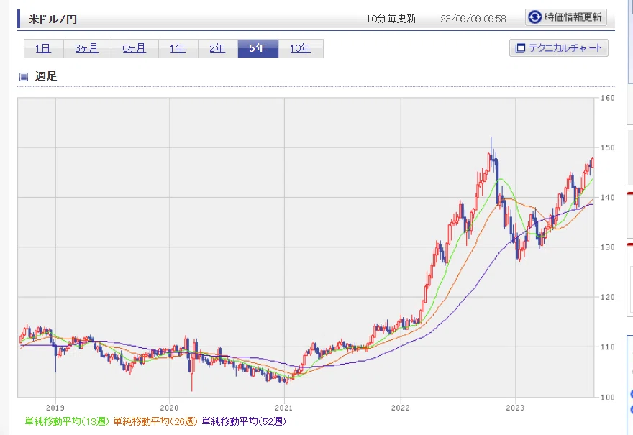Select the 2年 period tab
The width and height of the screenshot is (633, 435).
pos(217,48)
